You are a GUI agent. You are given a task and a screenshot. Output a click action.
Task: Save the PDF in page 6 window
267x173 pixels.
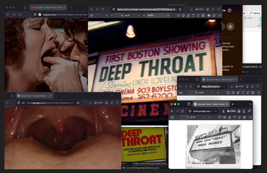pos(214,15)
